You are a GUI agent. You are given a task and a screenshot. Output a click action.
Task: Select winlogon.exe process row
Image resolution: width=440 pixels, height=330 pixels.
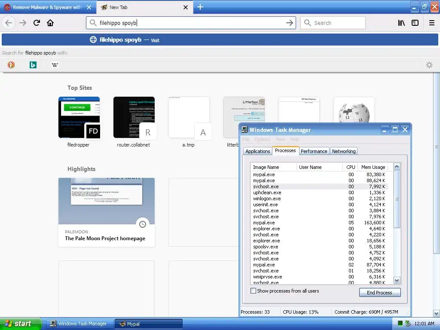[319, 199]
